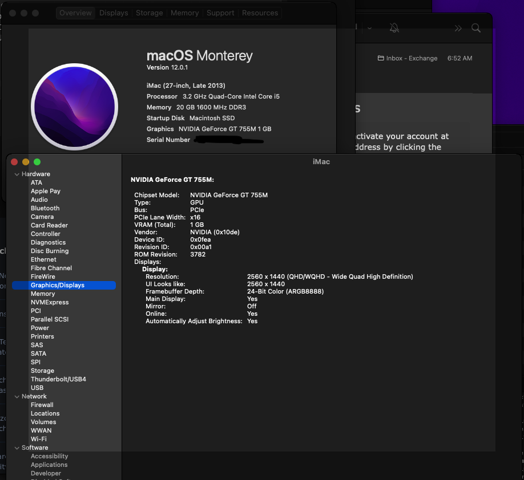524x480 pixels.
Task: Select Fibre Channel in the sidebar
Action: pyautogui.click(x=51, y=268)
